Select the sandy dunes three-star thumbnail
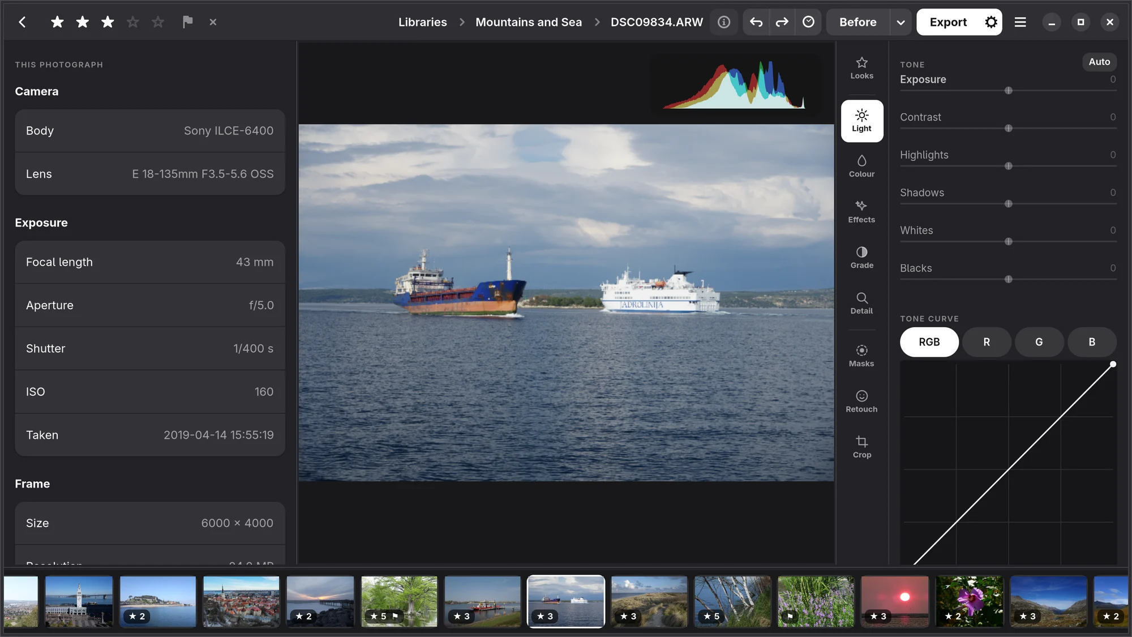 (x=649, y=601)
